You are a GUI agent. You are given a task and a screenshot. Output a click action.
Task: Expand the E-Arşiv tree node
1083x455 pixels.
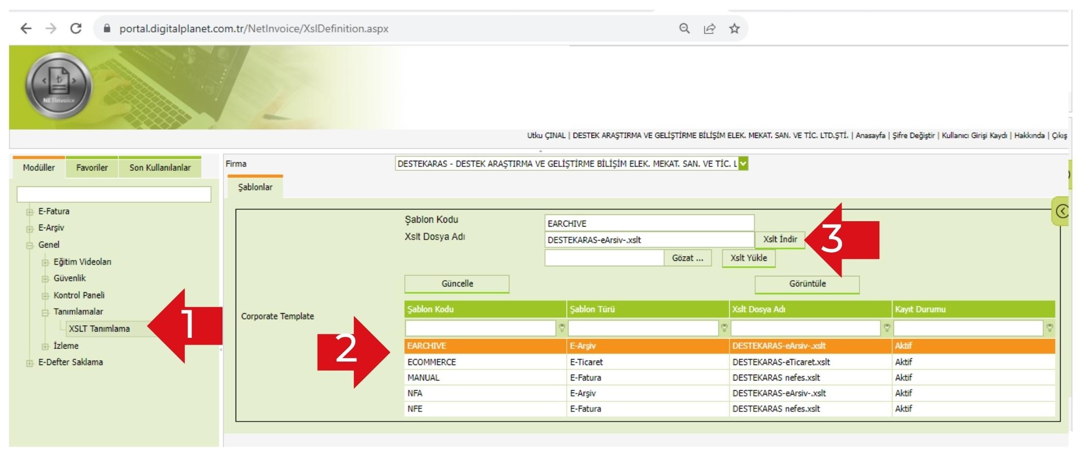pyautogui.click(x=30, y=228)
